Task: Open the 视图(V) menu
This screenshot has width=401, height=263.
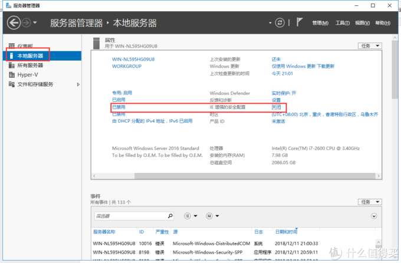Action: pos(362,23)
